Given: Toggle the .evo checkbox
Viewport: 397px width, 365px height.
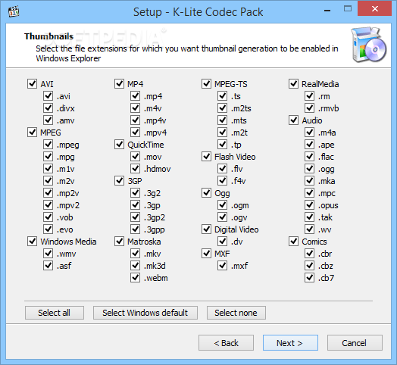Looking at the screenshot, I should (x=48, y=229).
